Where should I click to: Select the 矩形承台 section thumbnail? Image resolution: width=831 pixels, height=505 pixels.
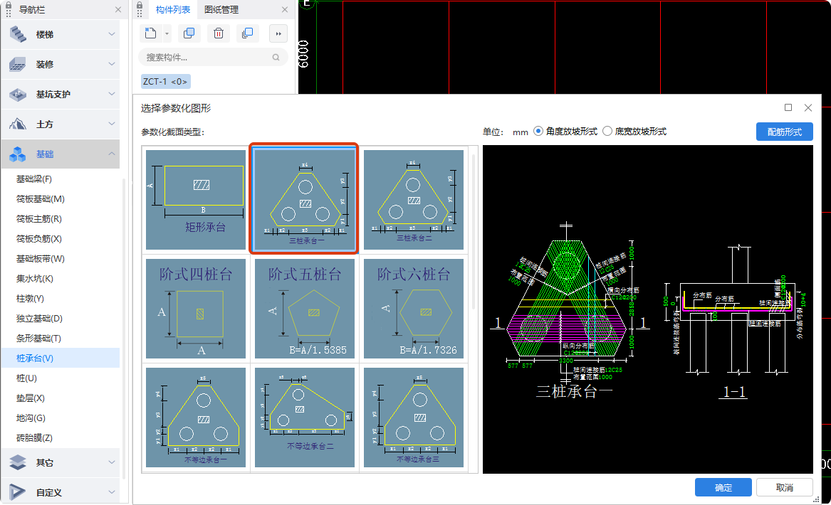tap(196, 200)
